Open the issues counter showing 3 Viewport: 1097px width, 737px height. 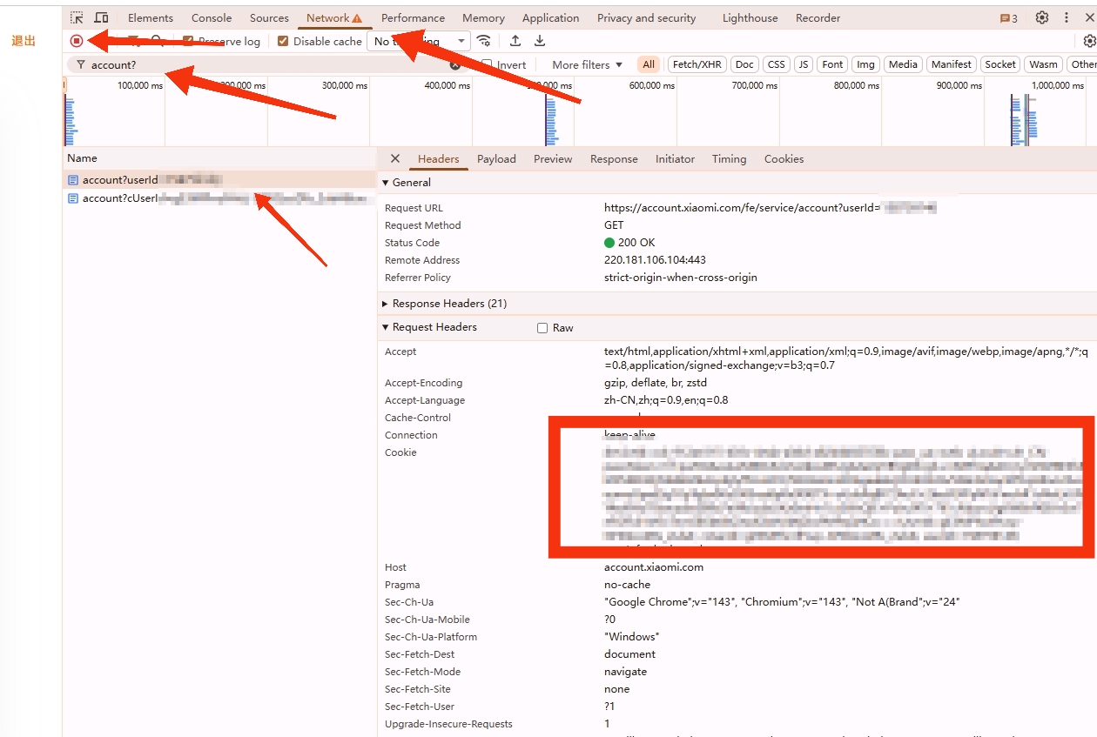[x=1009, y=18]
